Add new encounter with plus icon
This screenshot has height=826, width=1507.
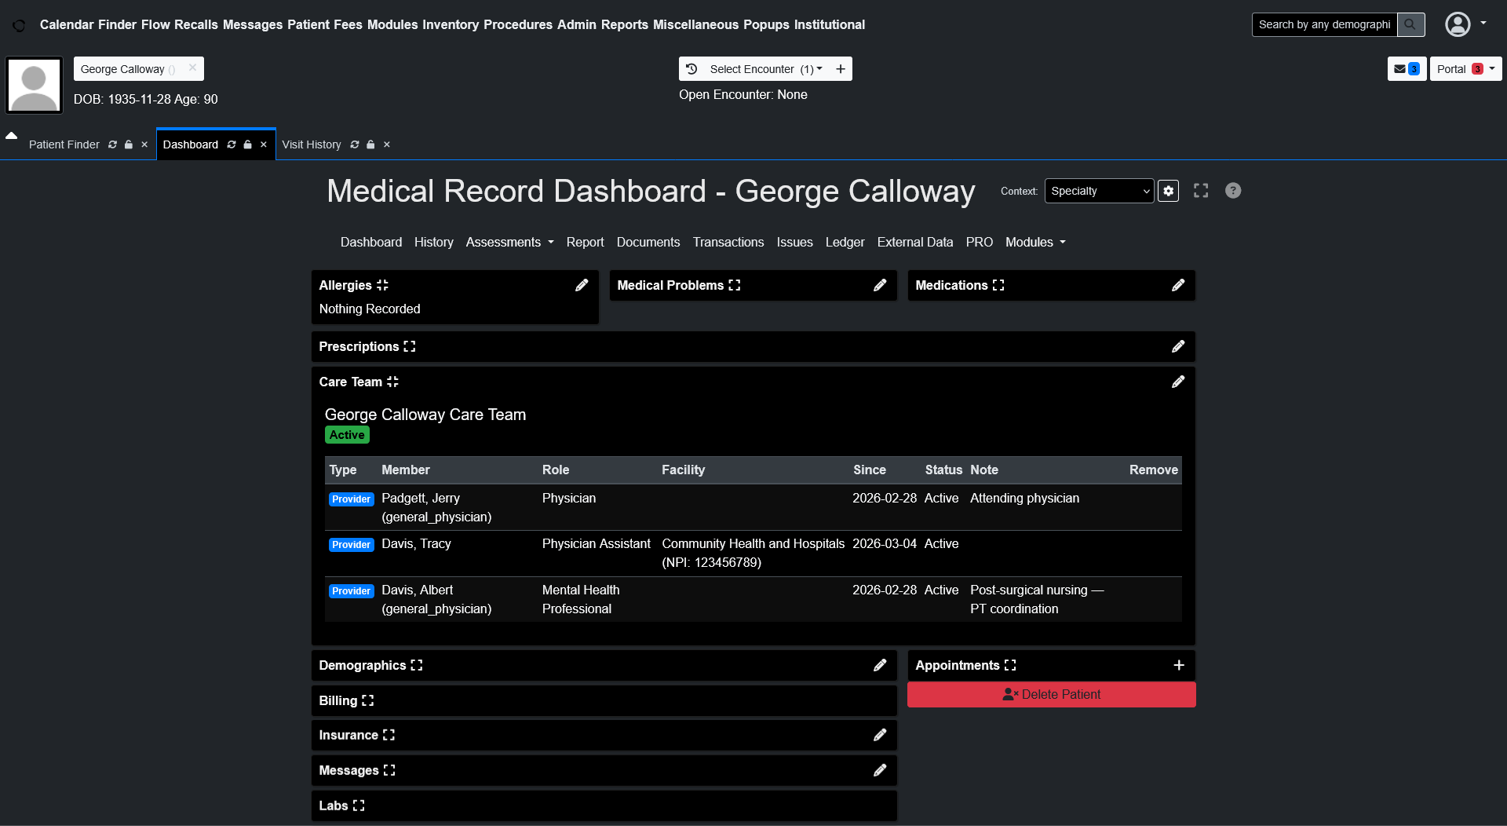[x=840, y=69]
